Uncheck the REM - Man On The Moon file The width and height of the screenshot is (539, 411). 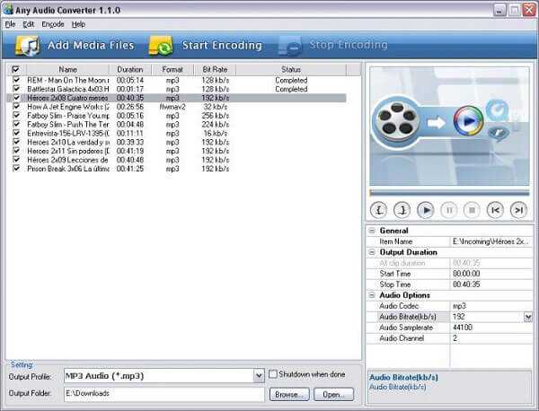[16, 80]
